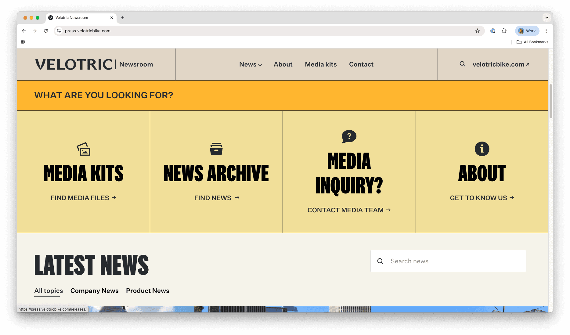Visit velotricbike.com via the external link

pos(501,64)
